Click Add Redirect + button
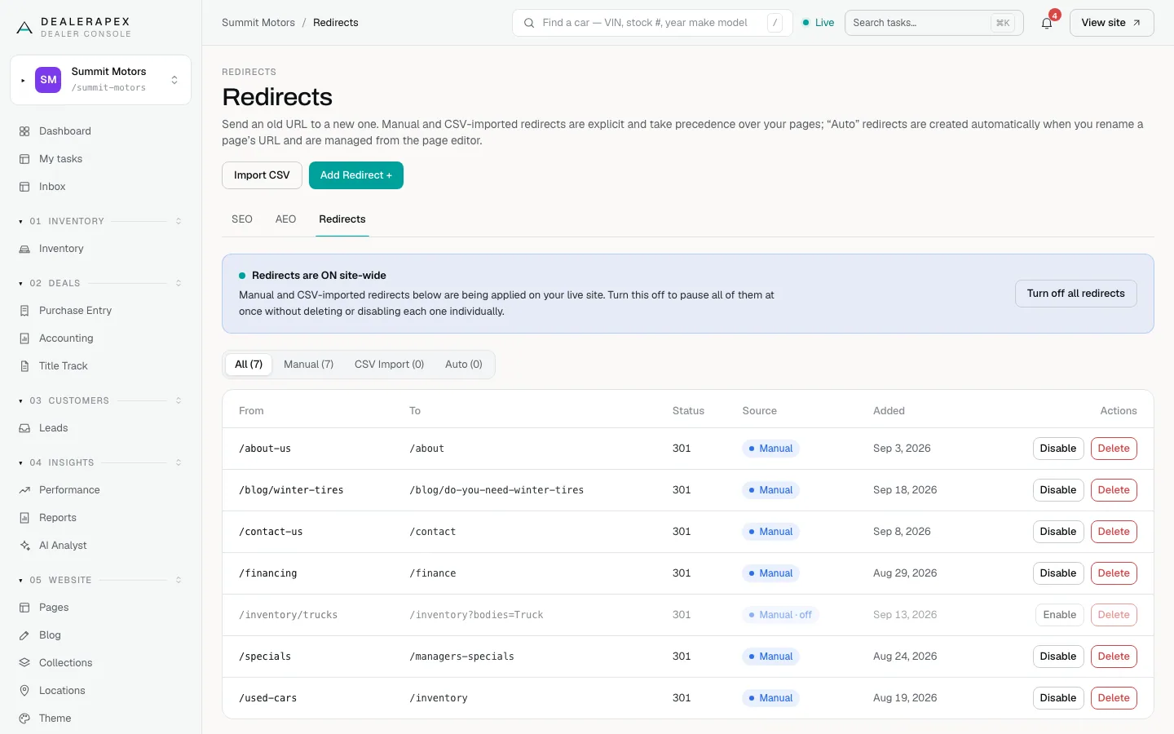This screenshot has width=1174, height=734. (356, 175)
